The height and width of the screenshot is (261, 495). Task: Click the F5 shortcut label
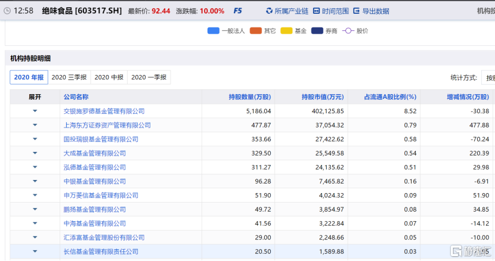(x=237, y=11)
